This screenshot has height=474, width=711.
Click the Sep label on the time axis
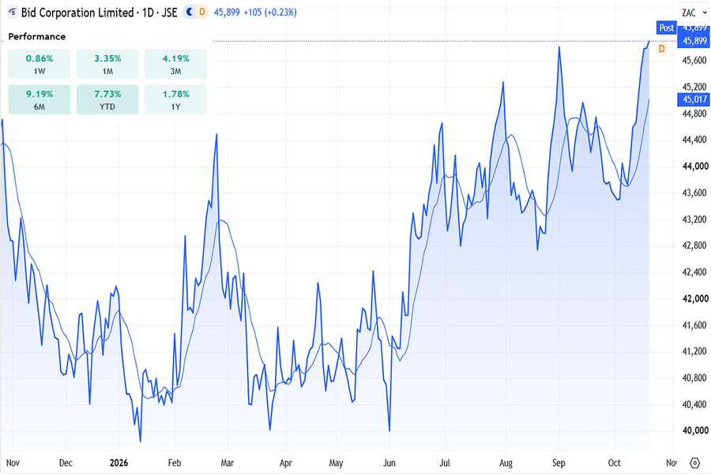[x=559, y=463]
